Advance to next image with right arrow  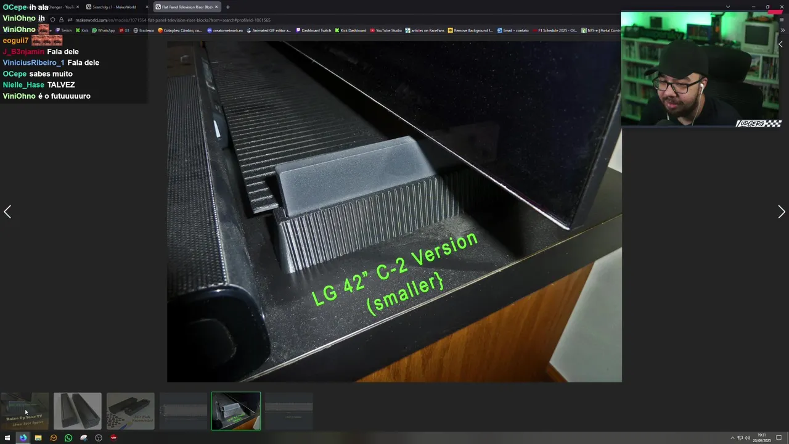point(781,212)
